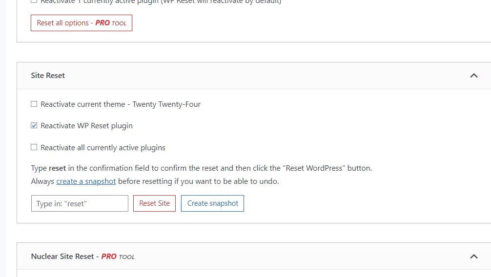The height and width of the screenshot is (277, 491).
Task: Click the Site Reset header title
Action: (x=48, y=76)
